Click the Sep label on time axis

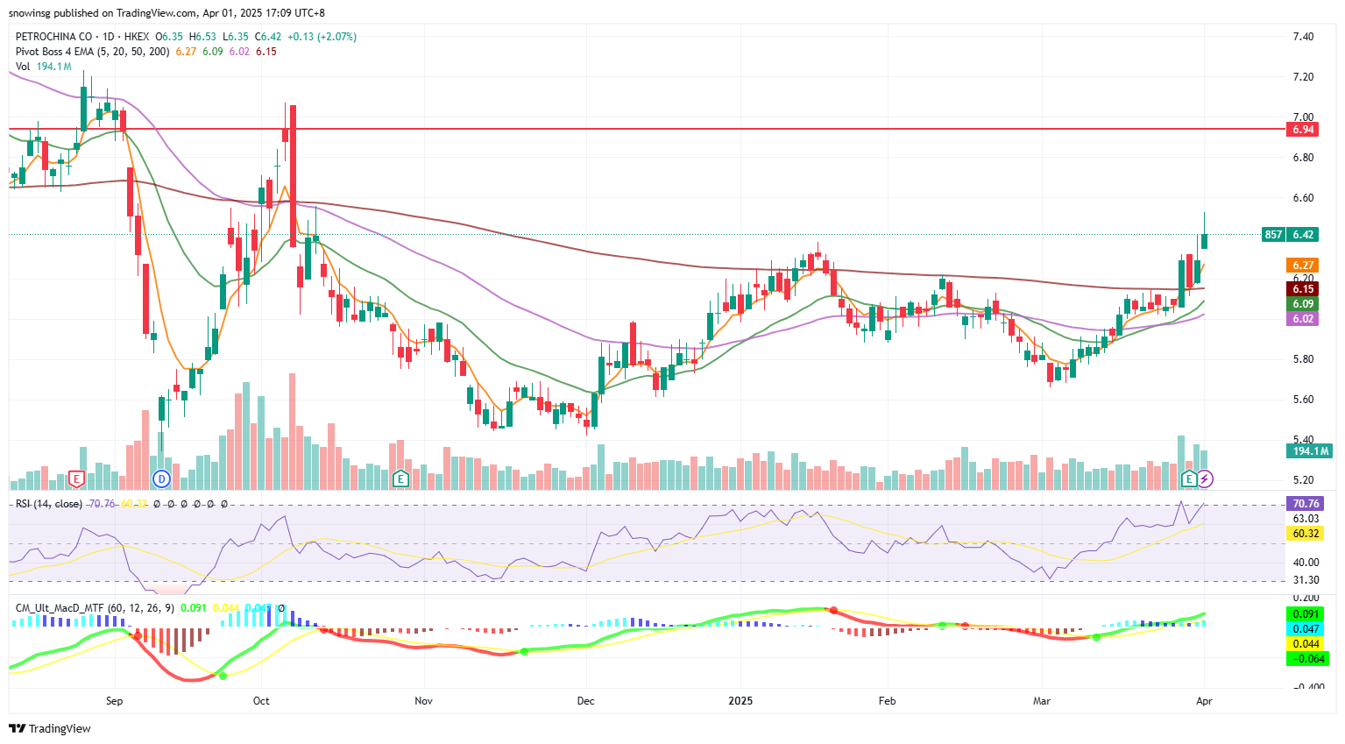tap(114, 701)
